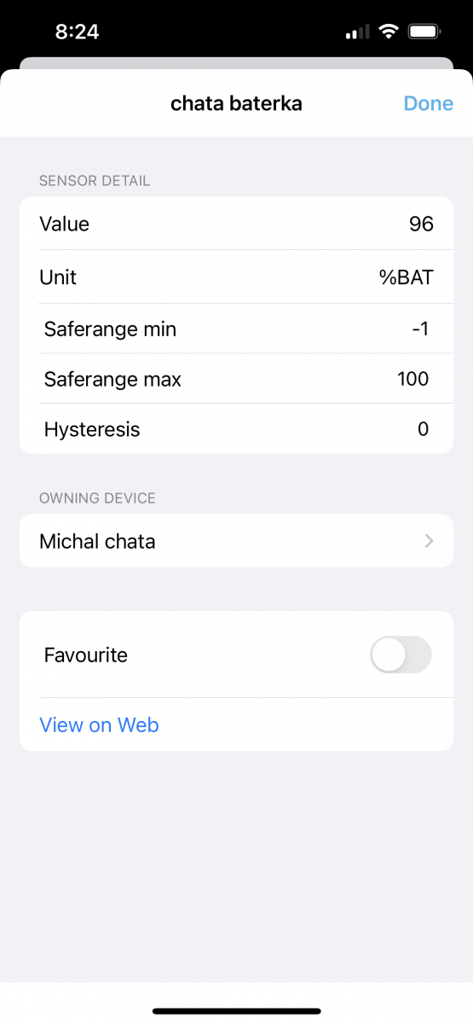The width and height of the screenshot is (473, 1024).
Task: Tap the chata baterka title
Action: point(236,103)
